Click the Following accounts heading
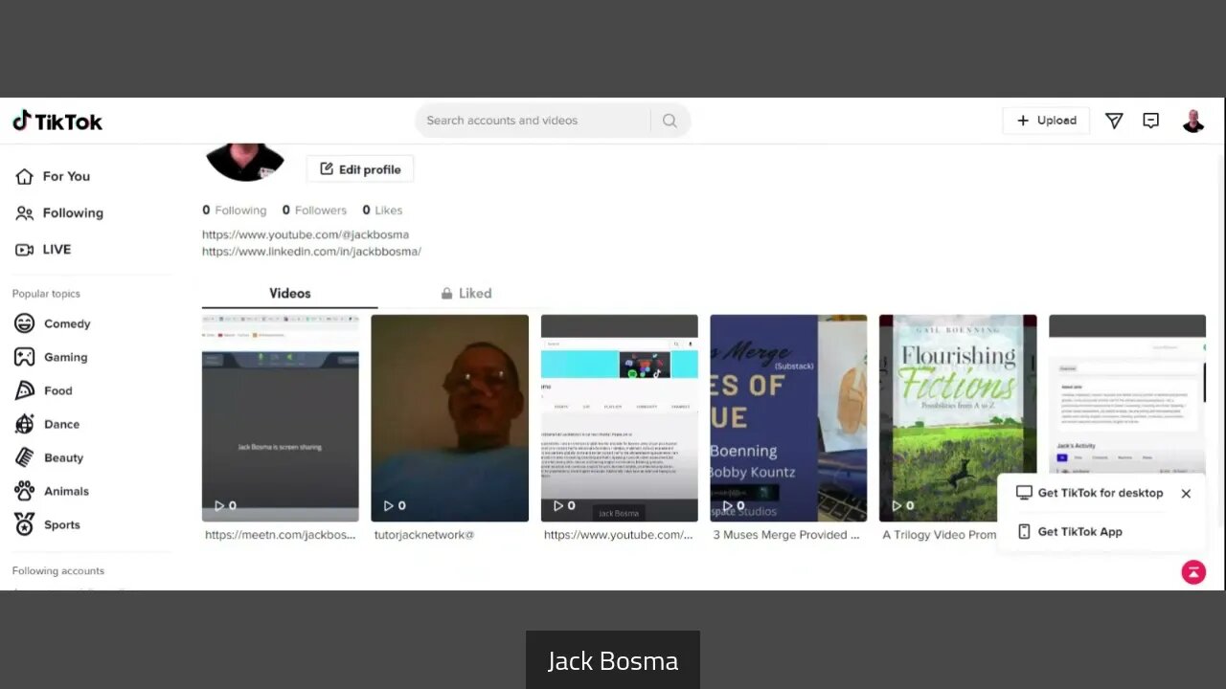The height and width of the screenshot is (689, 1226). pos(58,571)
